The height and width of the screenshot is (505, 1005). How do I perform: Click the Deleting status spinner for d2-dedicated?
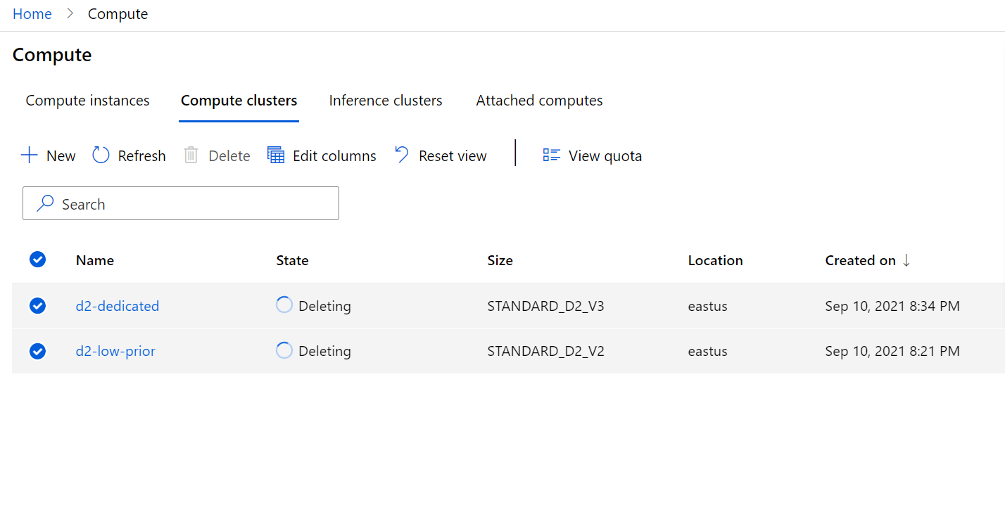click(284, 305)
